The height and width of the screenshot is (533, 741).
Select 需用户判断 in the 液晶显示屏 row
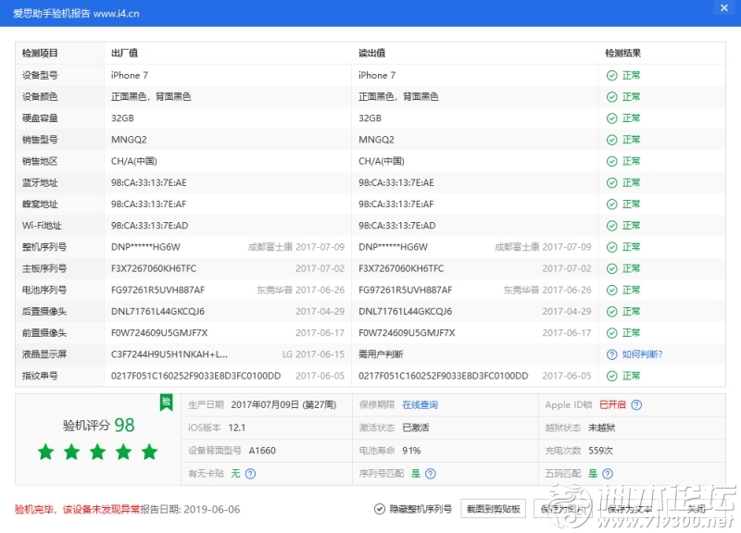381,354
